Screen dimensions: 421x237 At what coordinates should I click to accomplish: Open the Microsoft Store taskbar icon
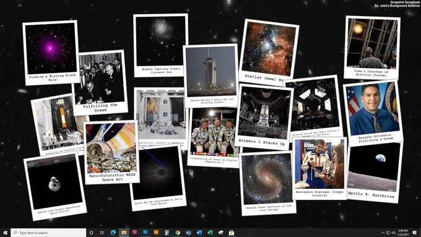coord(232,233)
